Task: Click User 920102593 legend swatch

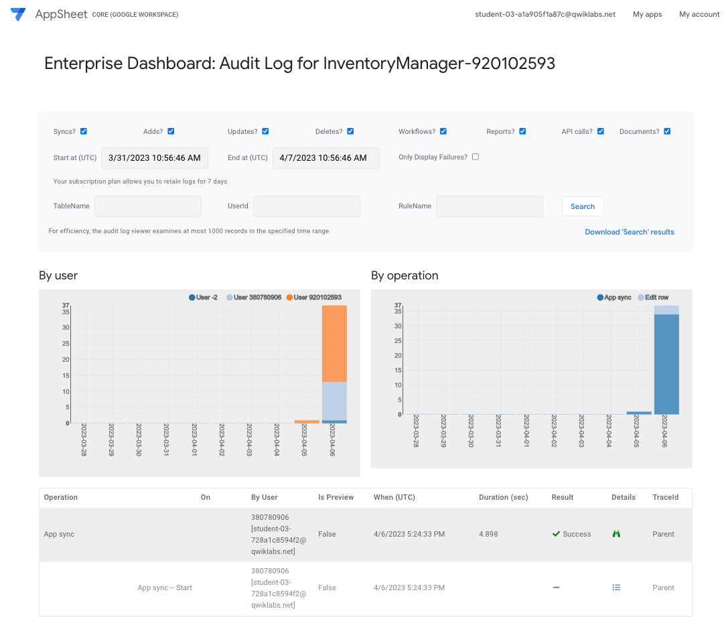Action: click(x=289, y=297)
